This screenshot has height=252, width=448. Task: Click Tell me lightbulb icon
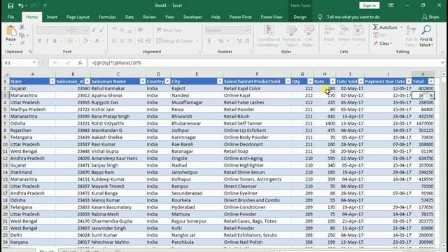(320, 17)
